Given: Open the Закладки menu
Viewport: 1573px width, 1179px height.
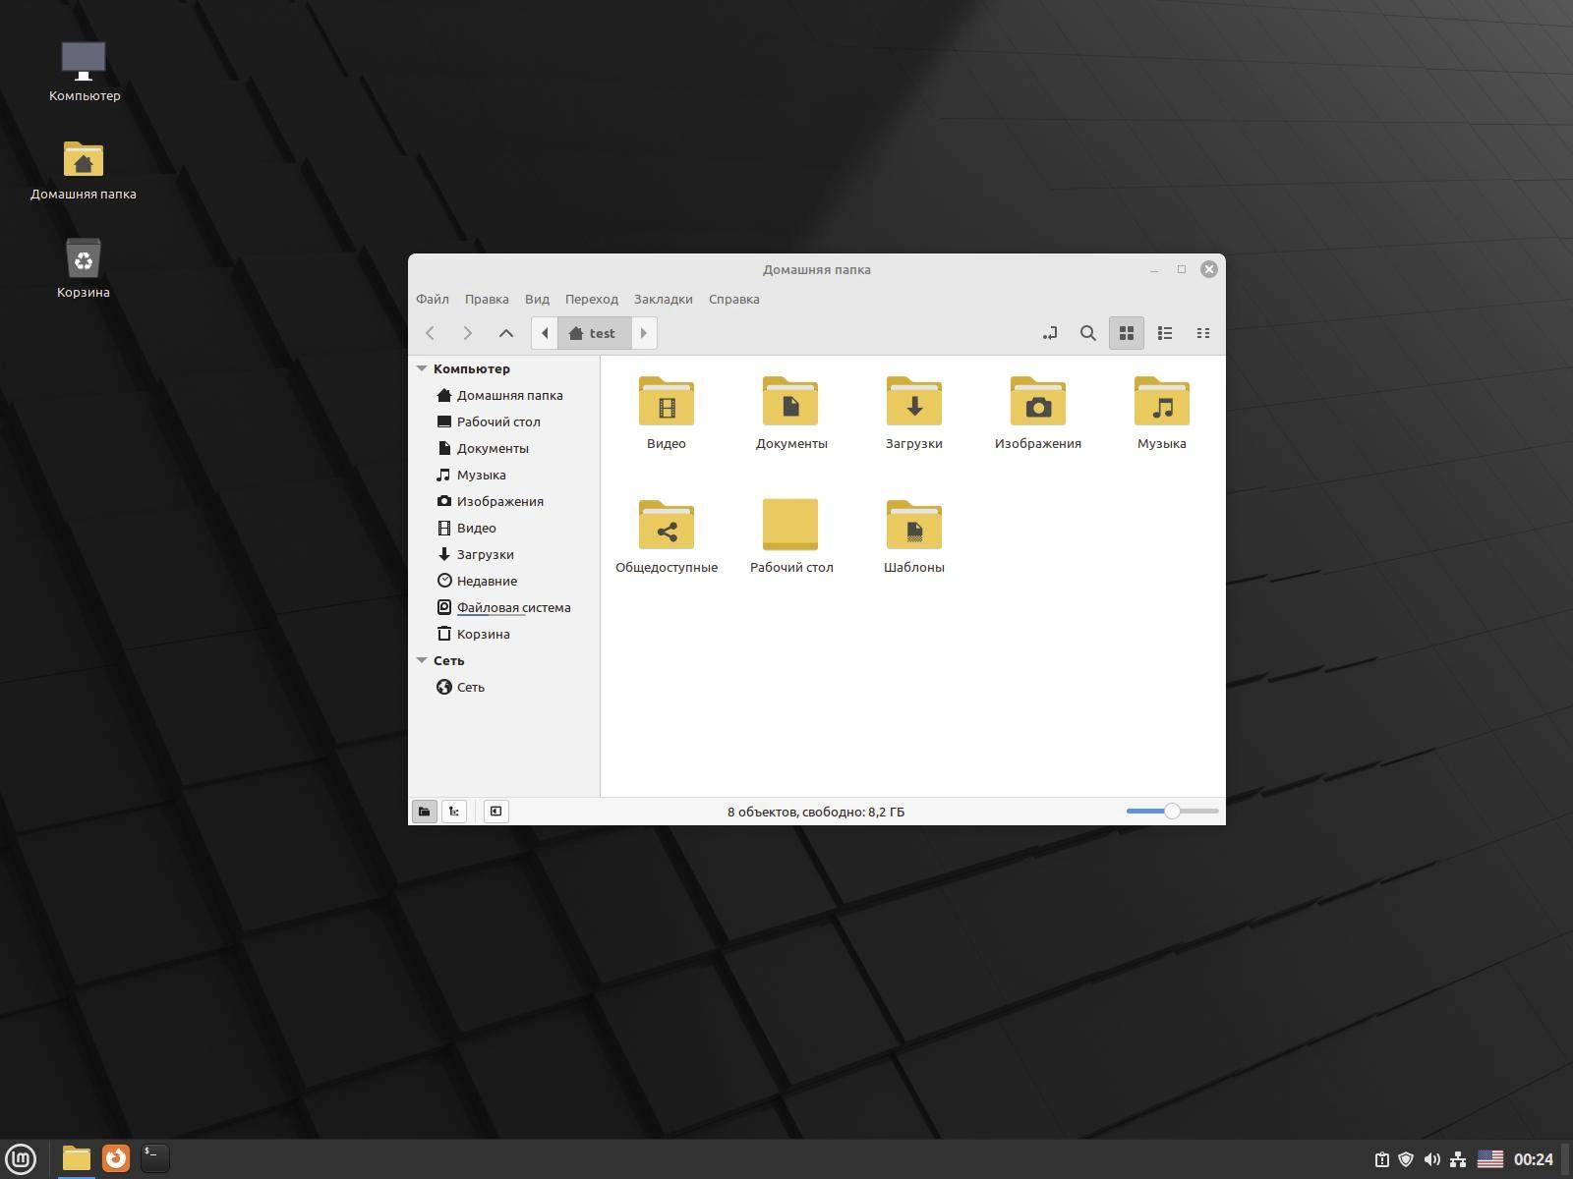Looking at the screenshot, I should (664, 299).
